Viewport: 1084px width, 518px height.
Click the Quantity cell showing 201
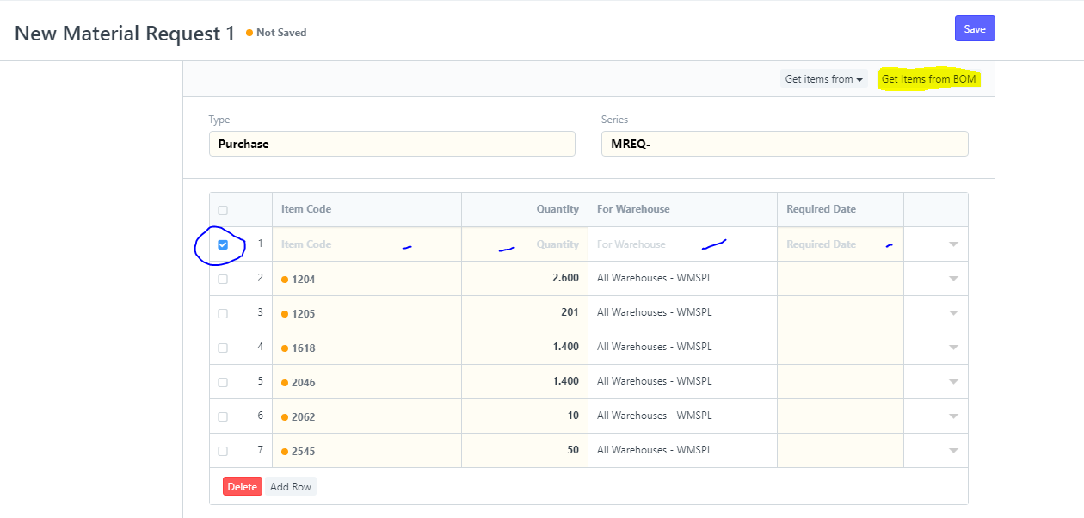pyautogui.click(x=525, y=313)
